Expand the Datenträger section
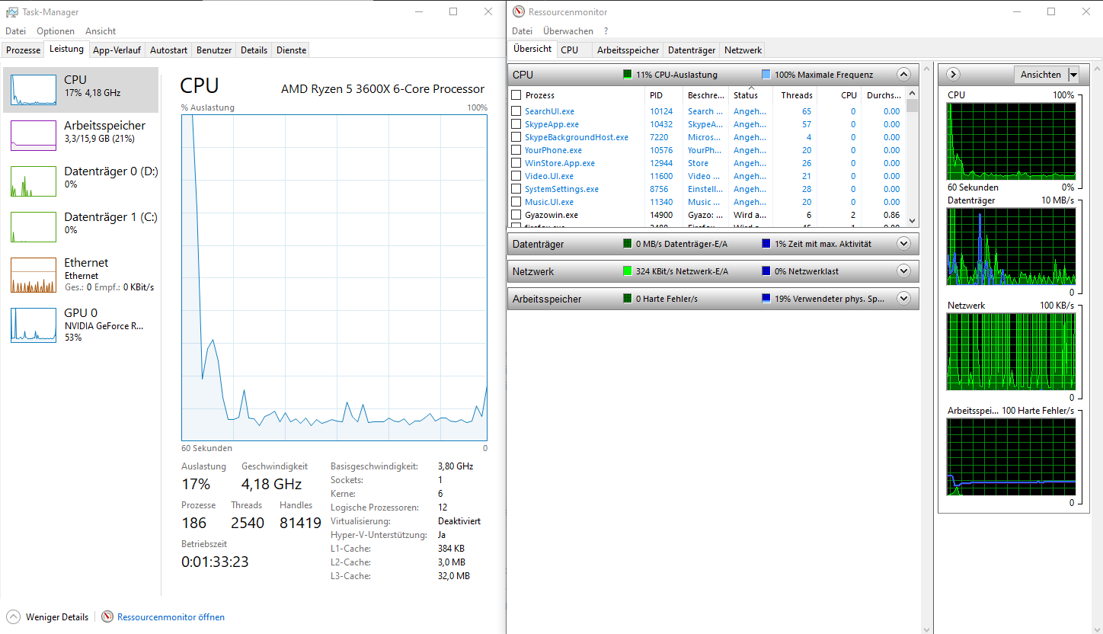 tap(903, 244)
